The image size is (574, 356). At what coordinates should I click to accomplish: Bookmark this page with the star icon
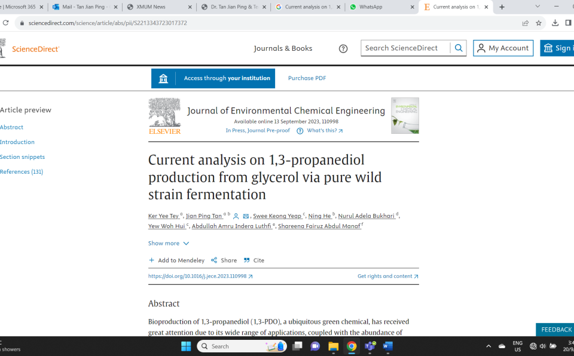pyautogui.click(x=539, y=23)
